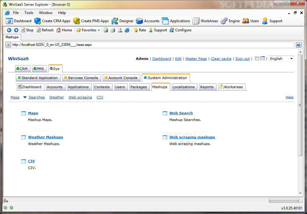Image resolution: width=307 pixels, height=214 pixels.
Task: Click the Weather link in mashups nav
Action: point(57,97)
